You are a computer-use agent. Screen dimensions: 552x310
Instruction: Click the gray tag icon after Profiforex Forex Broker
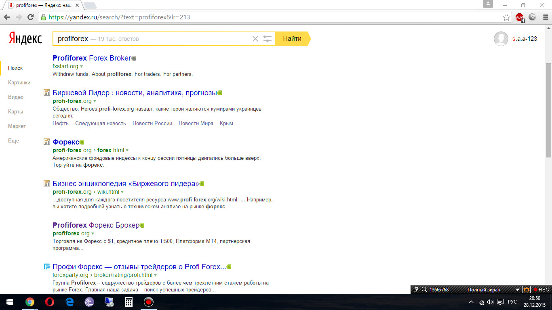134,58
